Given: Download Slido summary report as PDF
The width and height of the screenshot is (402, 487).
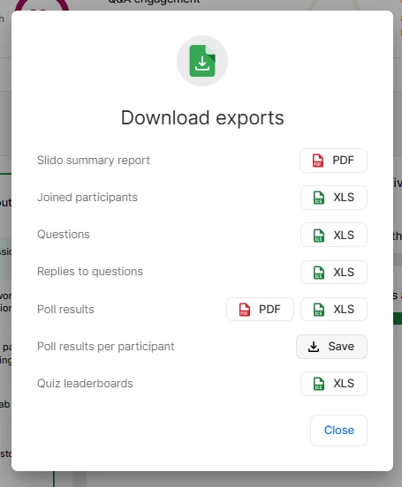Looking at the screenshot, I should pos(333,161).
